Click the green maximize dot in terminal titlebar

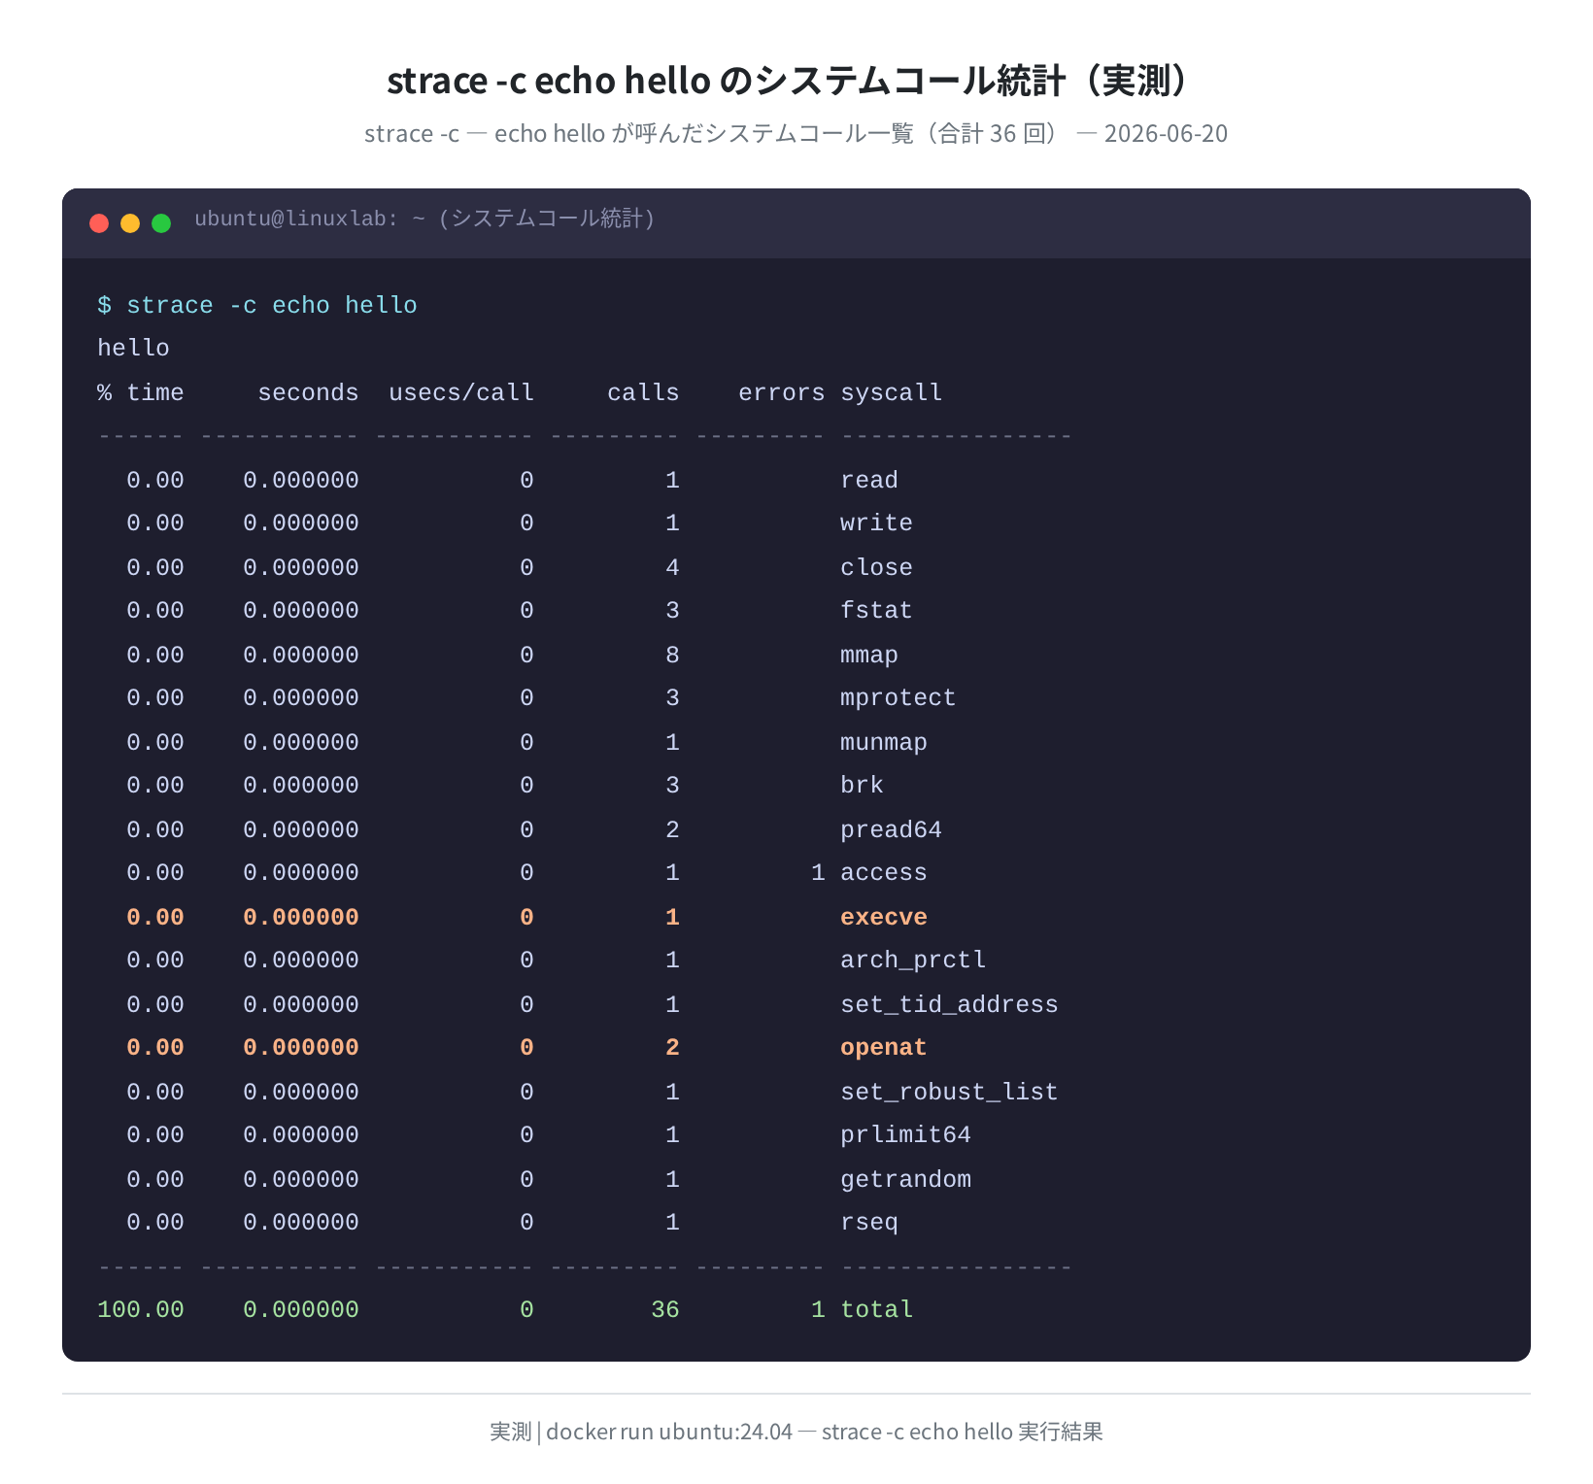(161, 223)
